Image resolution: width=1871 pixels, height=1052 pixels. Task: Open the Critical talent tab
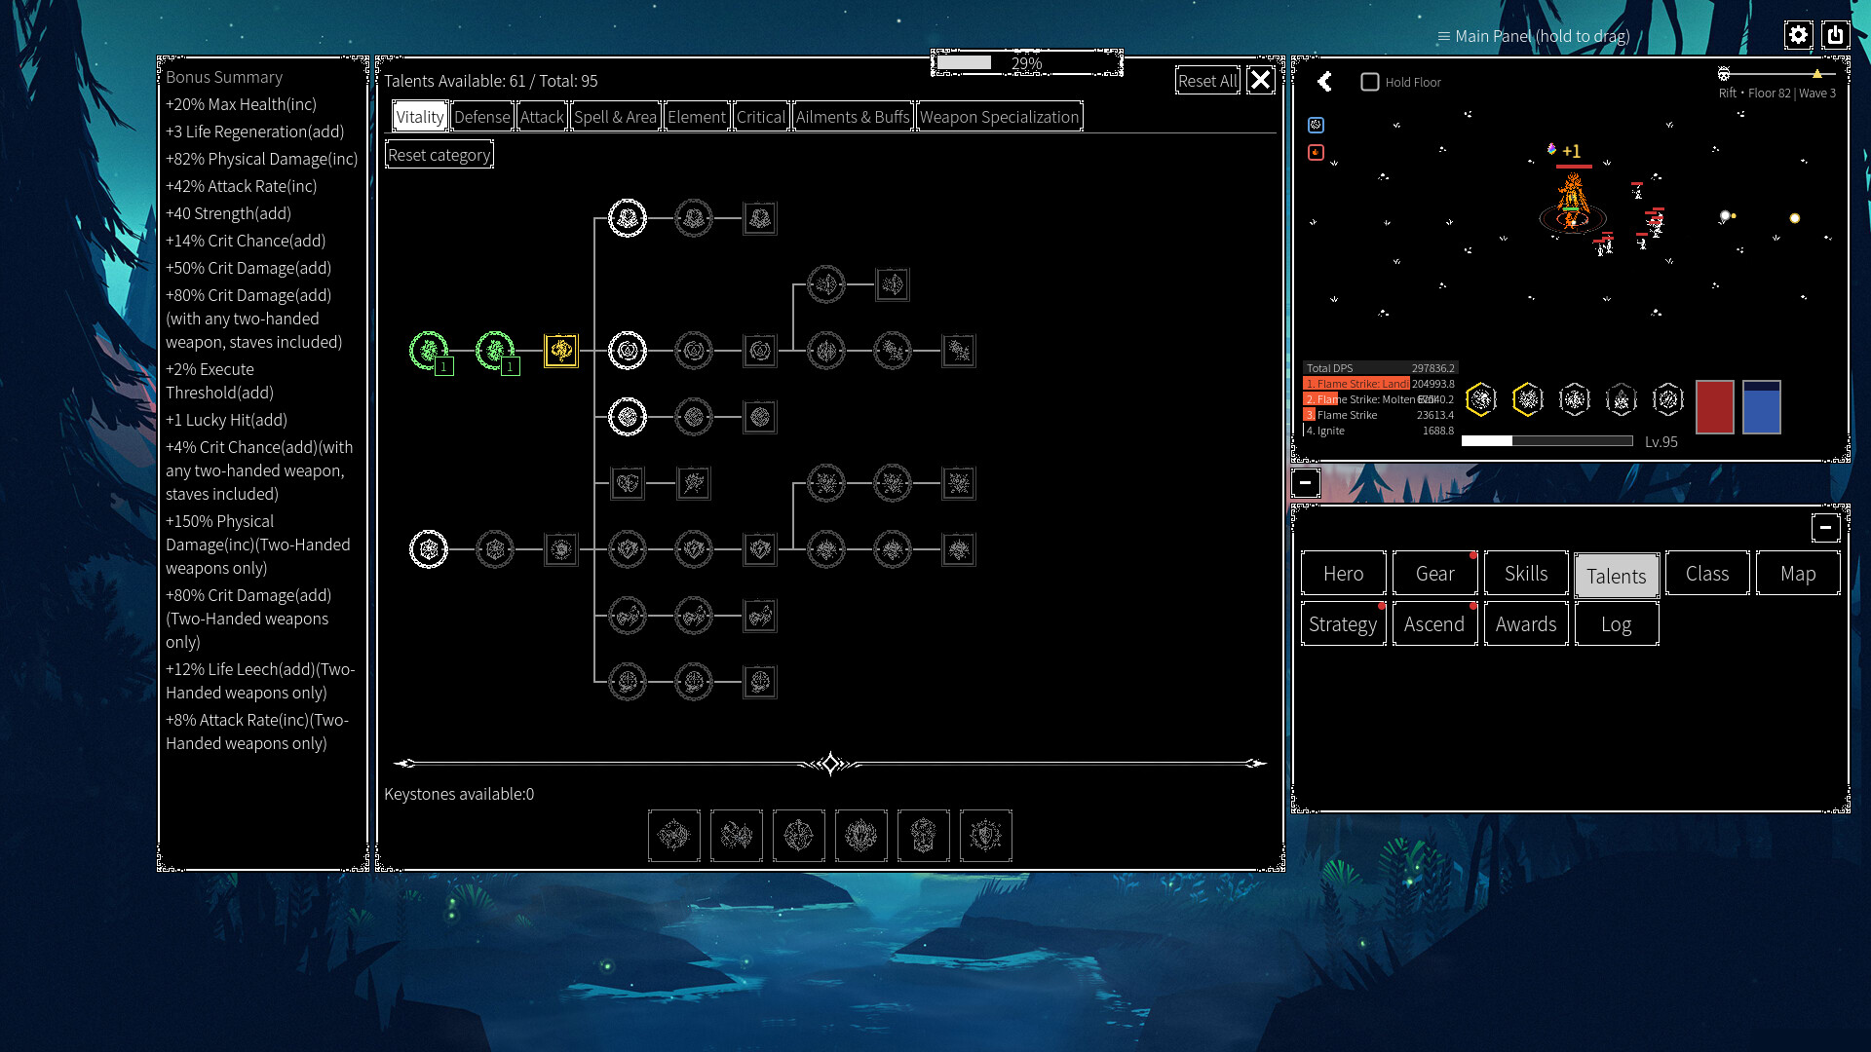tap(760, 117)
